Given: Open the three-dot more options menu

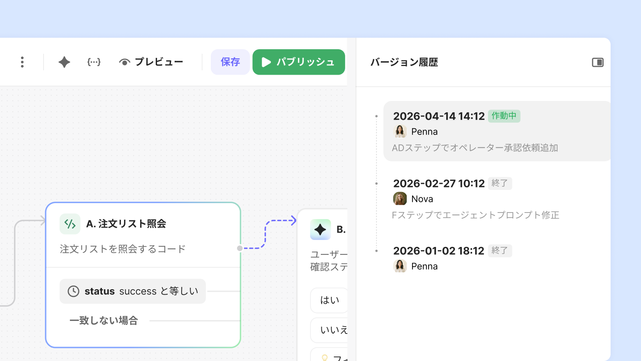Looking at the screenshot, I should click(x=22, y=62).
